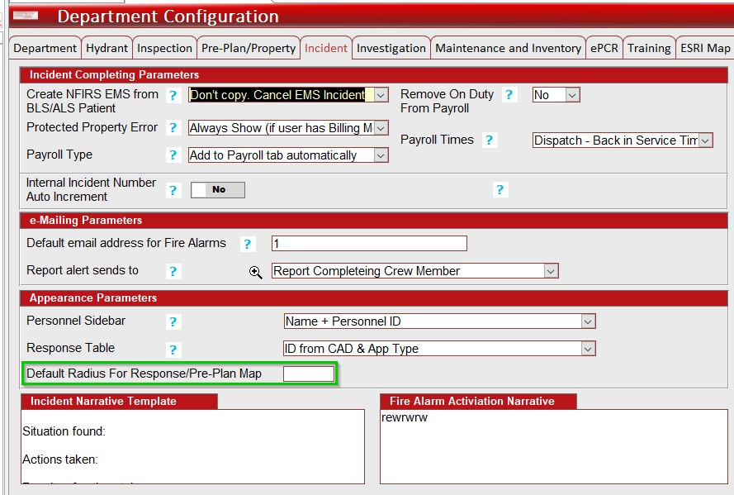
Task: Expand the Payroll Type dropdown
Action: click(288, 155)
